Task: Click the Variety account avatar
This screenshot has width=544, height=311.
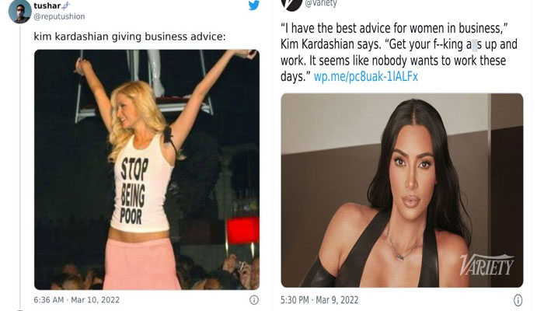Action: coord(292,5)
